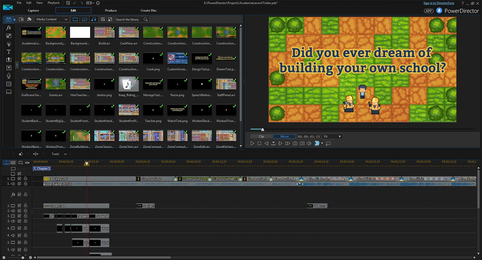Open the 16:9 aspect ratio dropdown
Viewport: 482px width, 260px height.
click(x=90, y=3)
